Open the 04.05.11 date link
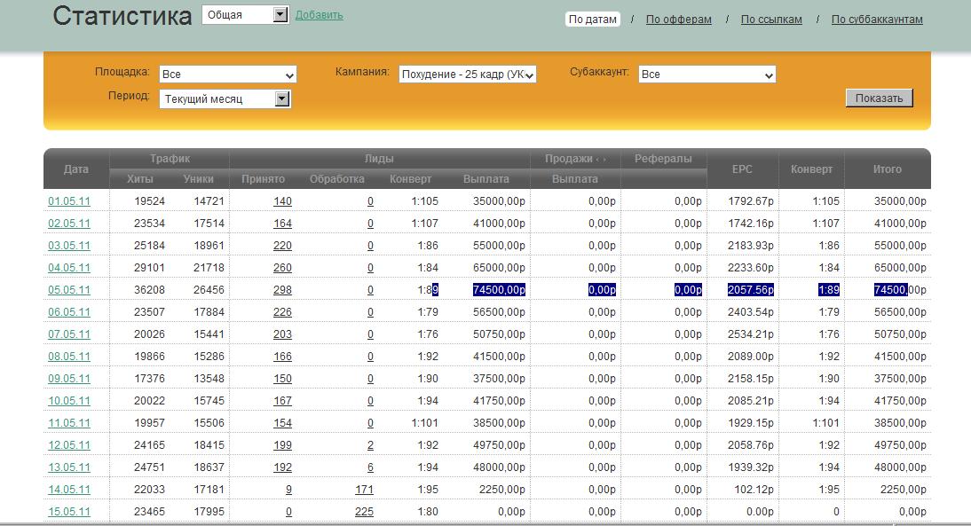This screenshot has height=526, width=971. pos(69,268)
